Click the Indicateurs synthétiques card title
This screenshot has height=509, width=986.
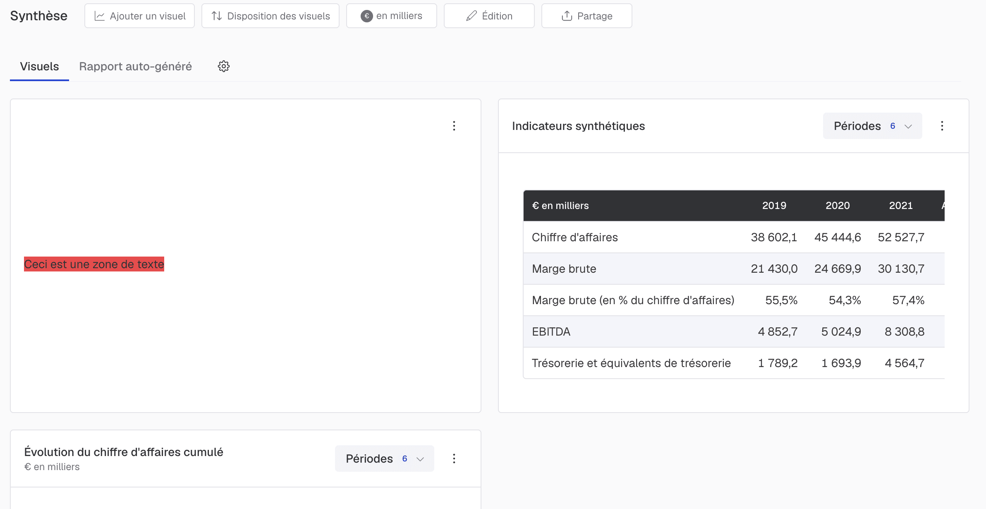coord(578,126)
